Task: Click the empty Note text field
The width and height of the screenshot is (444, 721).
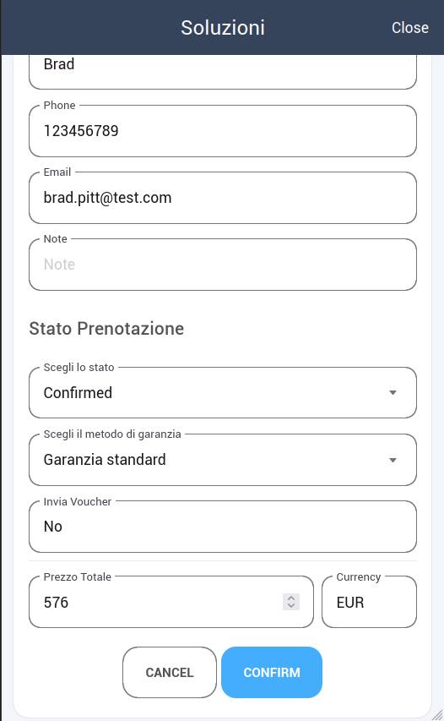Action: click(x=223, y=265)
